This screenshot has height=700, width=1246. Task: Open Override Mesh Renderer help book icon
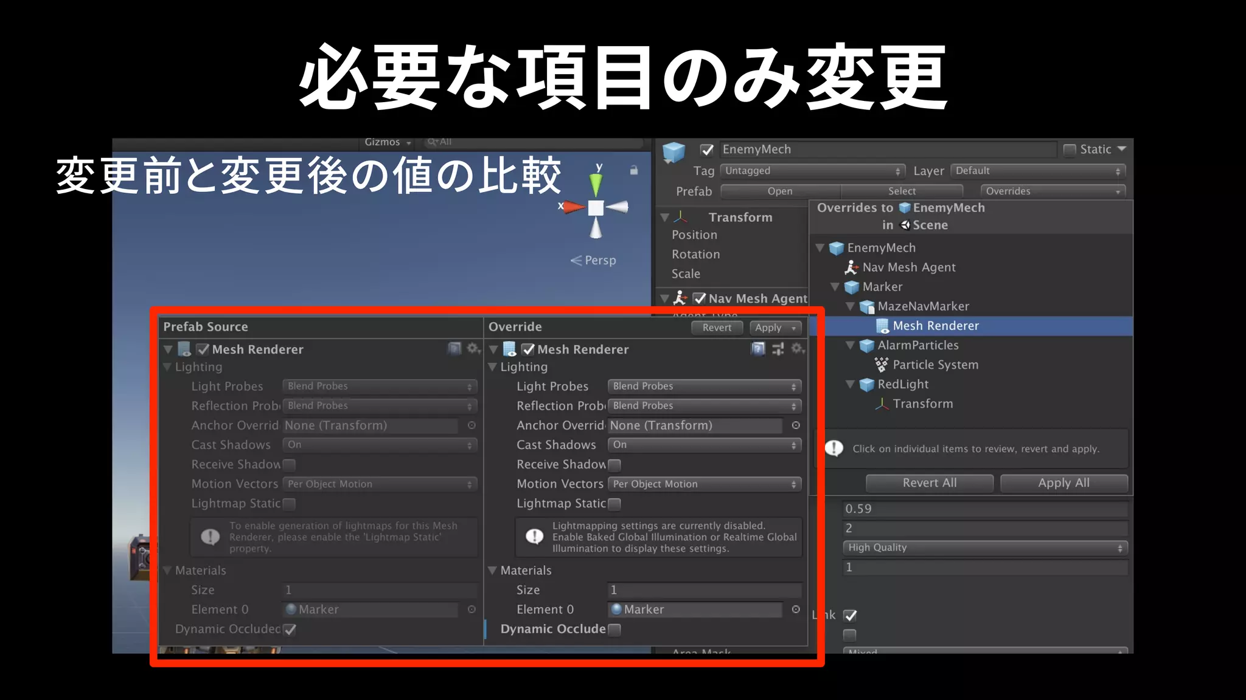[757, 349]
